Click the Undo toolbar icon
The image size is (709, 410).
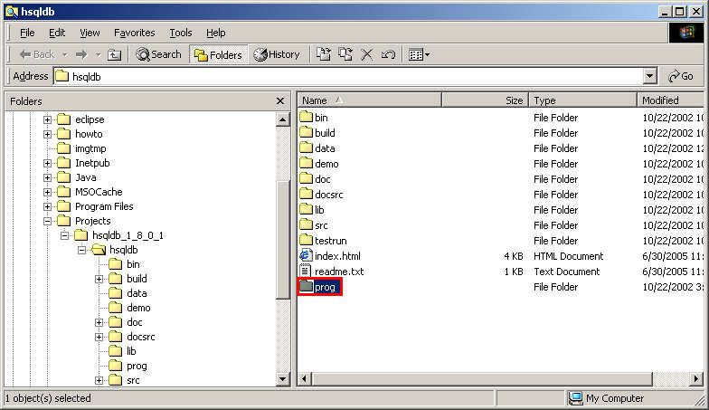[x=389, y=54]
